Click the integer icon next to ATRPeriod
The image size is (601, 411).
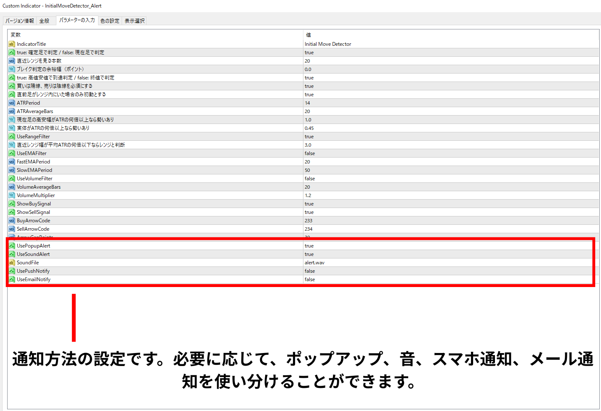click(x=12, y=103)
